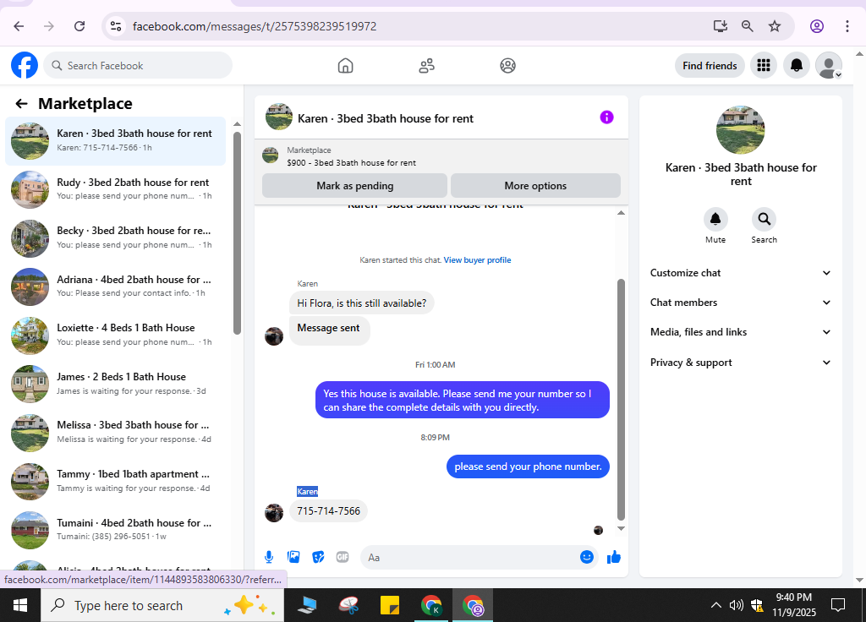This screenshot has height=622, width=866.
Task: Open the notifications bell in Facebook header
Action: pyautogui.click(x=797, y=66)
